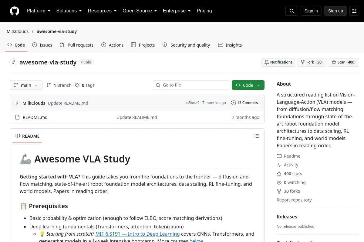The height and width of the screenshot is (242, 364).
Task: Click the Readme book icon in About
Action: (279, 156)
